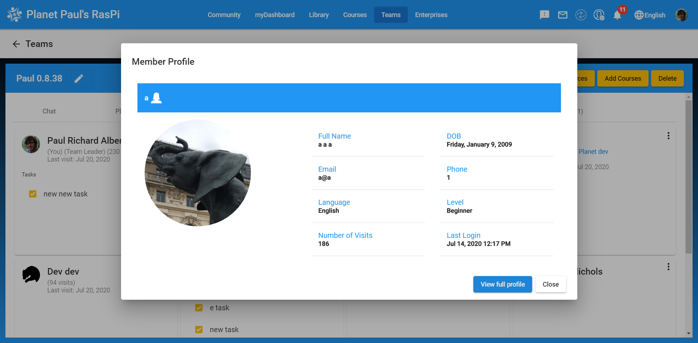Open the kebab menu next to Nichols
Image resolution: width=698 pixels, height=343 pixels.
point(669,267)
